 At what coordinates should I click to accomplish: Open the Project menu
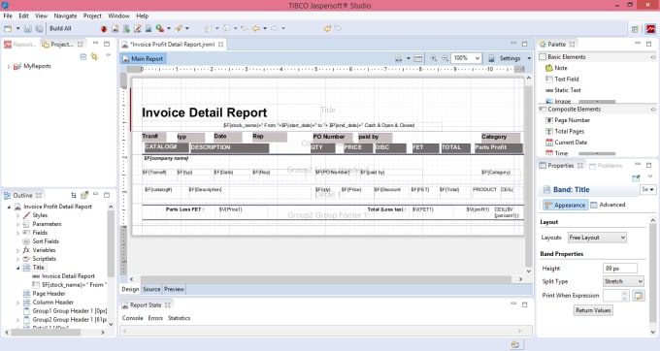point(92,16)
